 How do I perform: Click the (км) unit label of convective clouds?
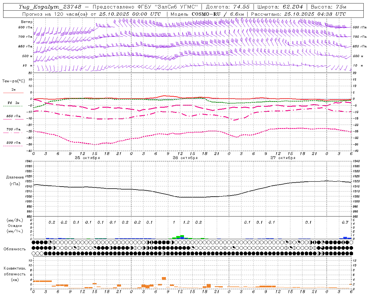15,280
